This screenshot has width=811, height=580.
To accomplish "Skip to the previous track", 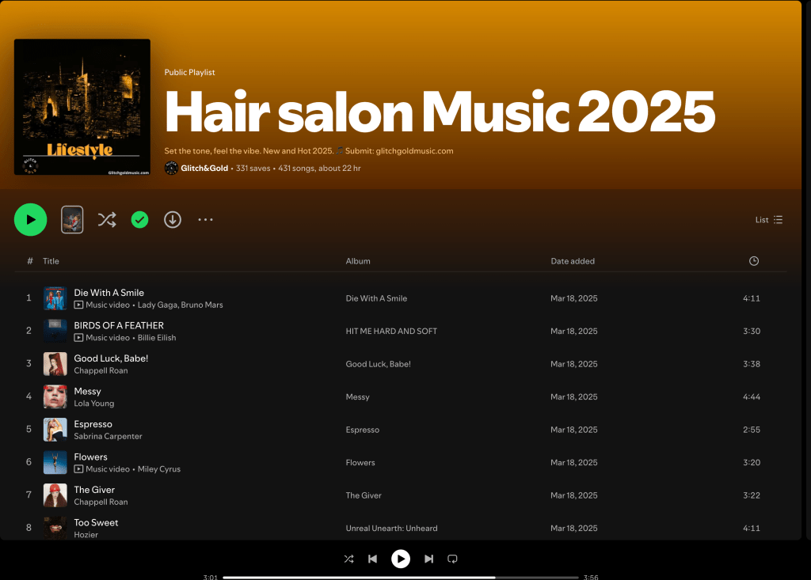I will click(372, 559).
